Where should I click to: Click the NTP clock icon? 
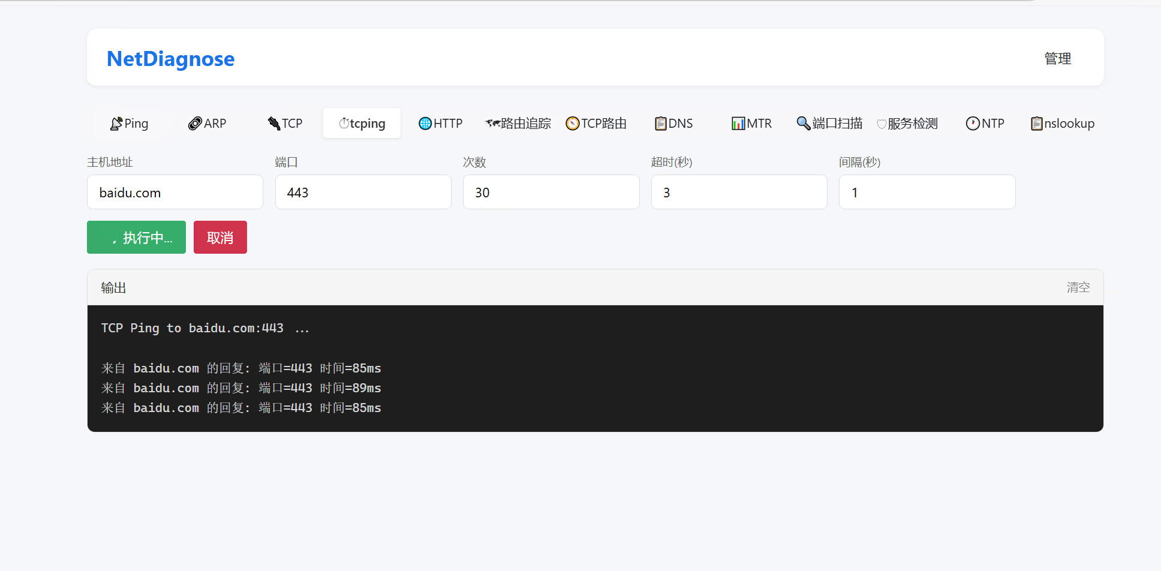coord(973,124)
